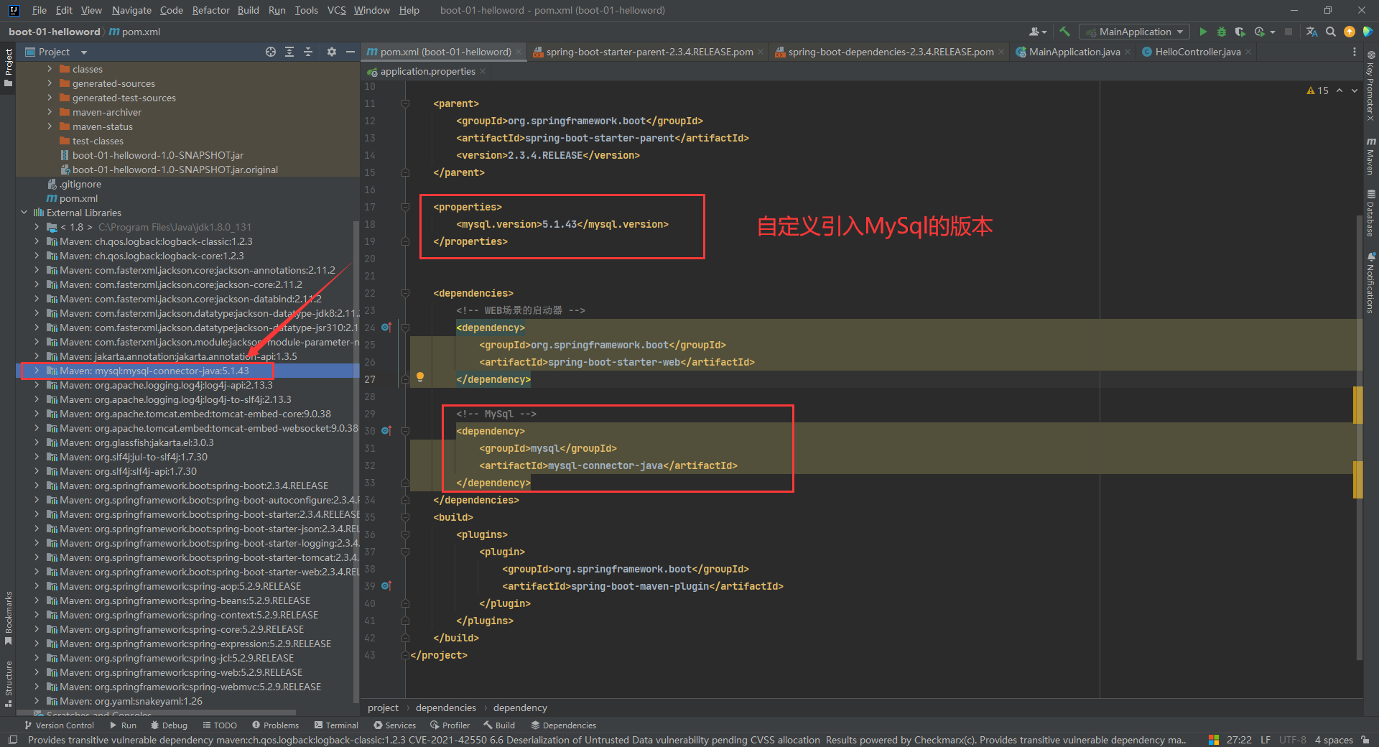Collapse all in Project panel
Screen dimensions: 1379x747
tap(308, 52)
